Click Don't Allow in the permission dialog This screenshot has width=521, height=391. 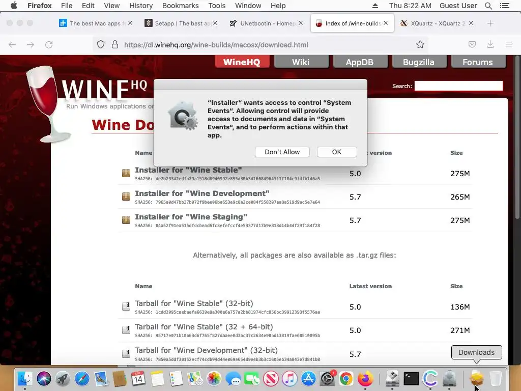pos(282,152)
